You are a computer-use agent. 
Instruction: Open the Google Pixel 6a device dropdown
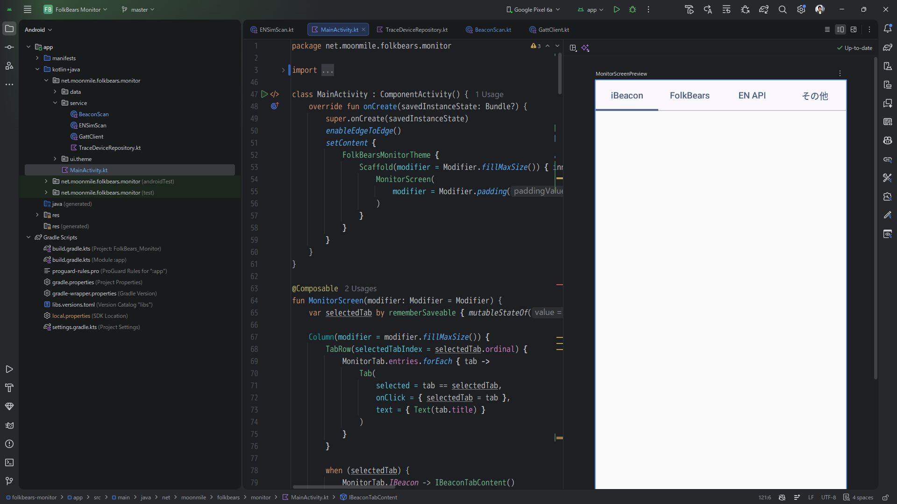(x=533, y=9)
